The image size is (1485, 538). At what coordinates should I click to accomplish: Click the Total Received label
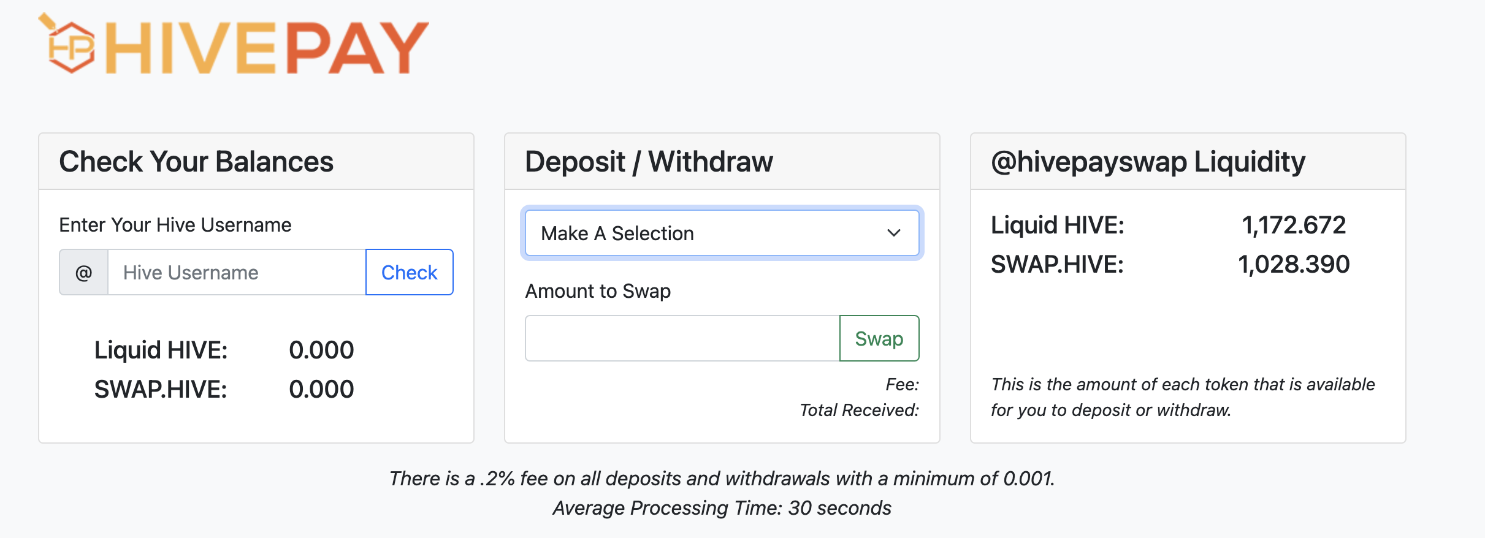(859, 410)
